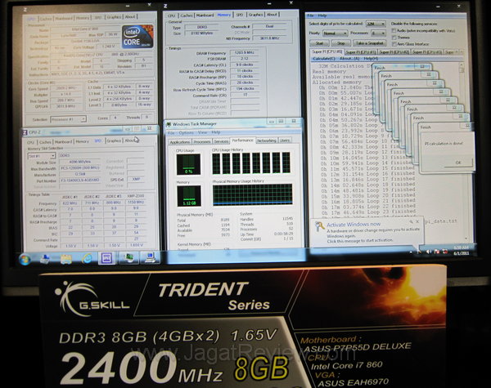
Task: Click the XMP-2300 timings column header
Action: (x=135, y=196)
